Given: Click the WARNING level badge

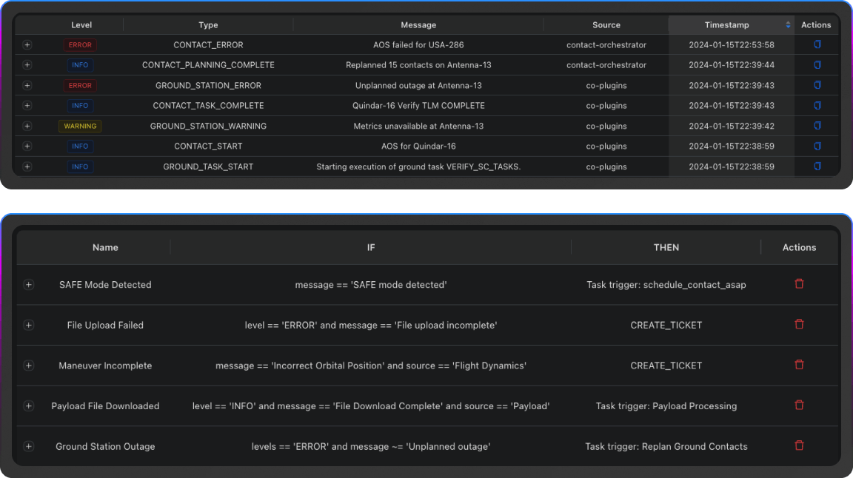Looking at the screenshot, I should click(80, 127).
